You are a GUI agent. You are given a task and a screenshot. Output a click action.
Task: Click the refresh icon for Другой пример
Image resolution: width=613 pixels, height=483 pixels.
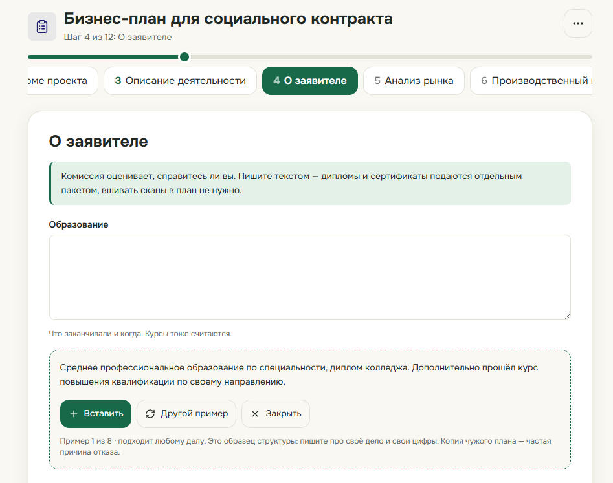150,414
